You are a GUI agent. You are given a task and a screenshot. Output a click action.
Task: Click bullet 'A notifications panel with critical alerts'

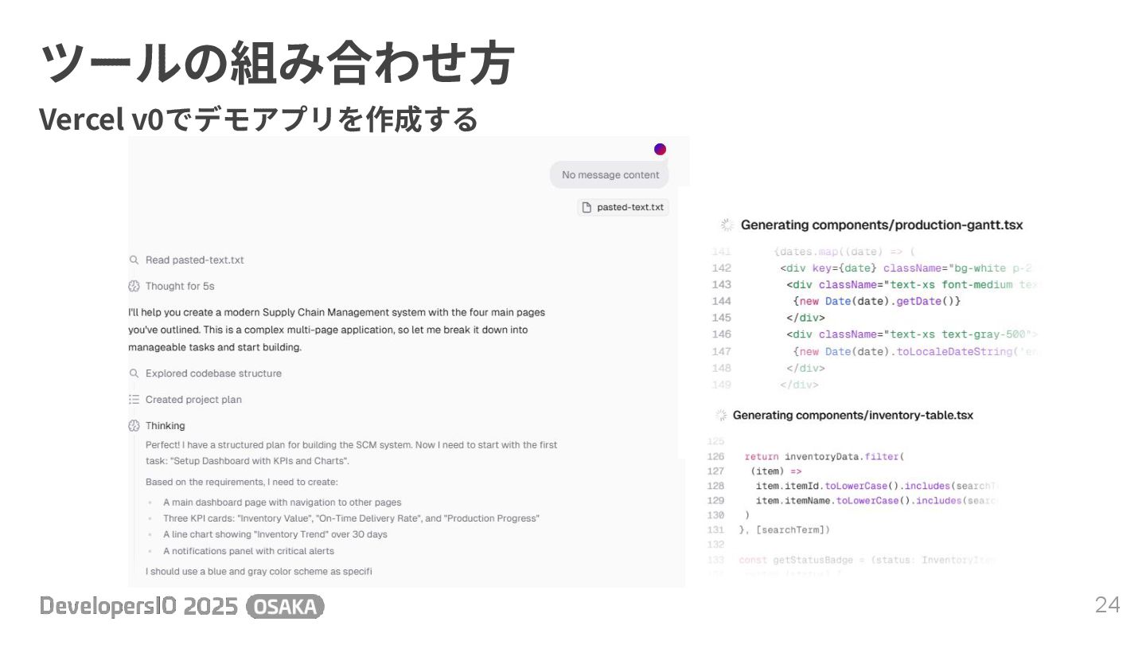[x=248, y=551]
